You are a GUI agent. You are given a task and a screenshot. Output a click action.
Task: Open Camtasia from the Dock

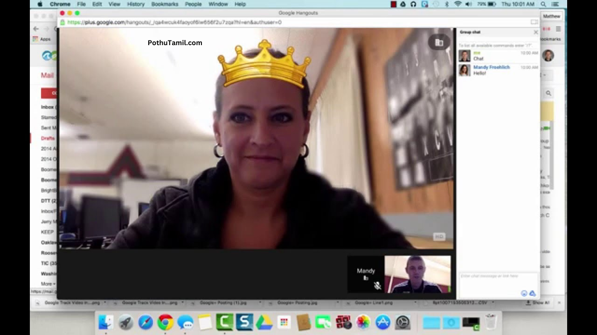coord(224,322)
